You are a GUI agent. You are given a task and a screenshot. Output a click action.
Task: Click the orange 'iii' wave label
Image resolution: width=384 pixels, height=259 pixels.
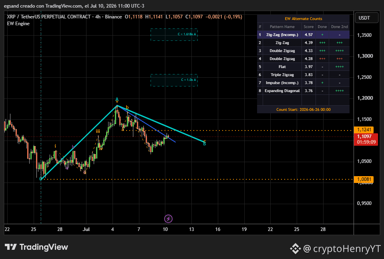[x=98, y=131]
